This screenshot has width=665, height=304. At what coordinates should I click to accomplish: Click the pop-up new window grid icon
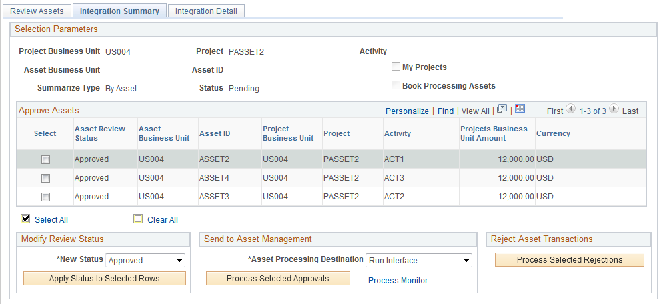(x=502, y=109)
